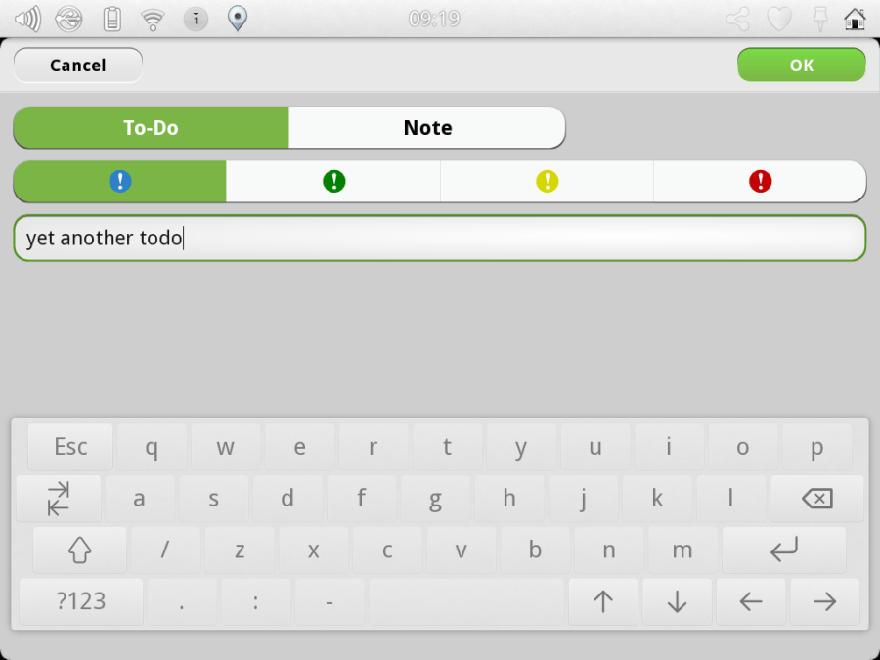Tap the USB connection status icon

tap(68, 20)
